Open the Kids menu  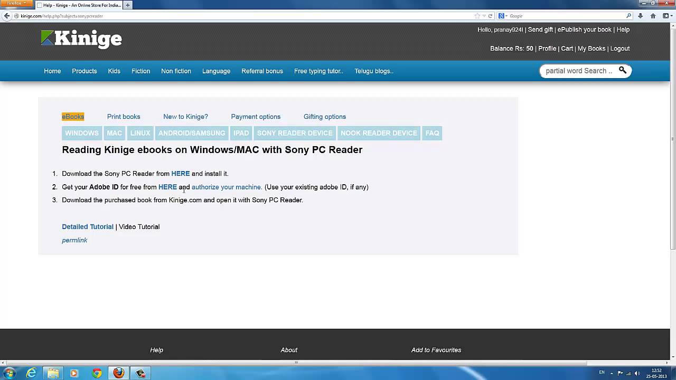[x=114, y=71]
